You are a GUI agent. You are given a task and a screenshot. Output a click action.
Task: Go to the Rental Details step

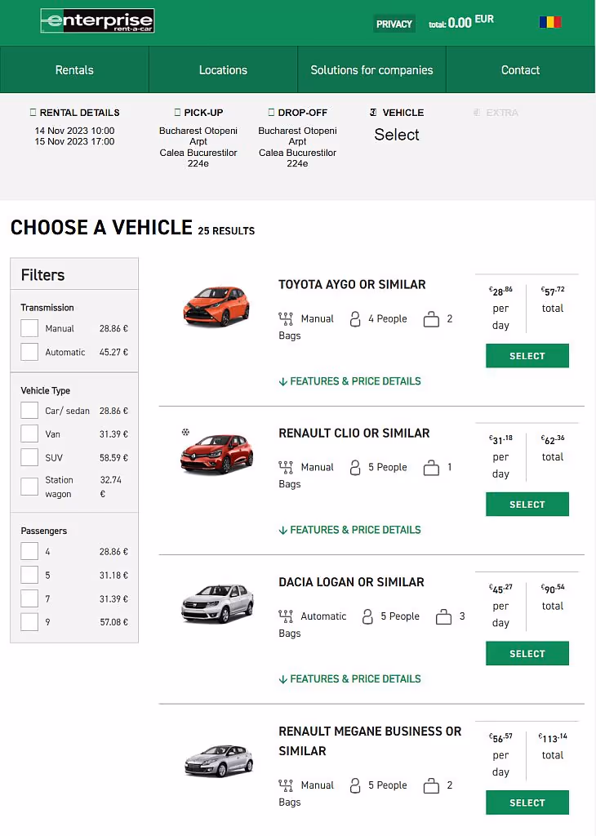click(x=74, y=113)
